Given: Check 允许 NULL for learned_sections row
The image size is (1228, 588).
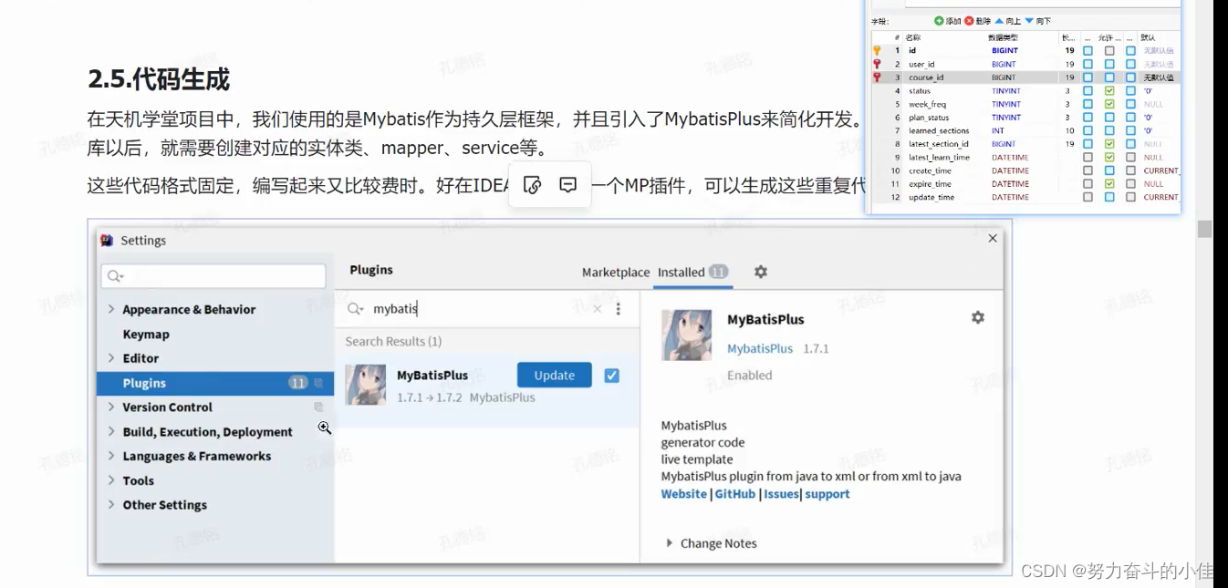Looking at the screenshot, I should 1109,130.
